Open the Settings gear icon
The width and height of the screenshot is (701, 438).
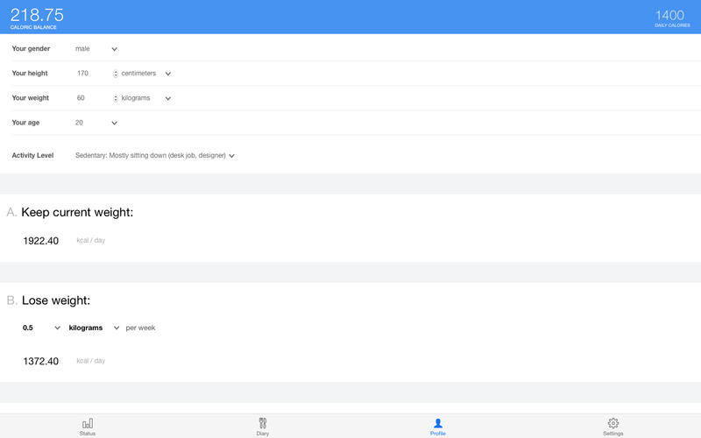click(x=613, y=423)
